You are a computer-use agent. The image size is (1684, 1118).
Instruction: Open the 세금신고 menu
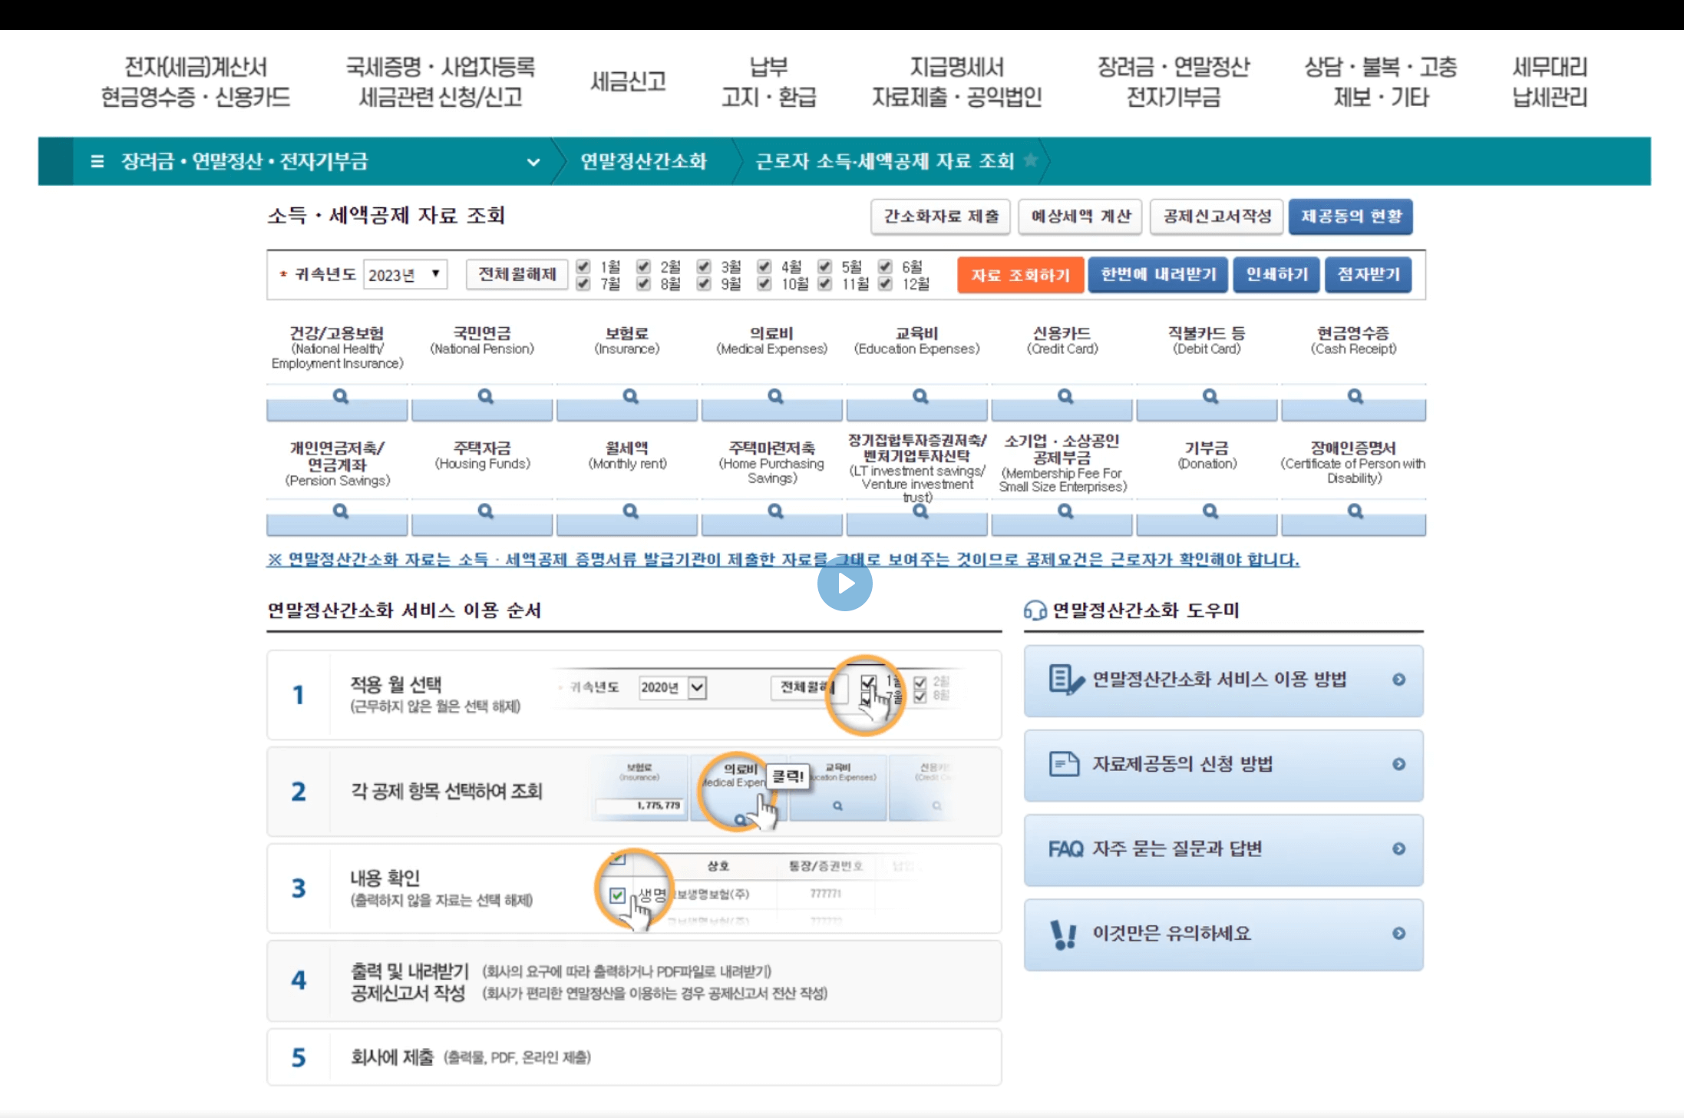(x=628, y=79)
